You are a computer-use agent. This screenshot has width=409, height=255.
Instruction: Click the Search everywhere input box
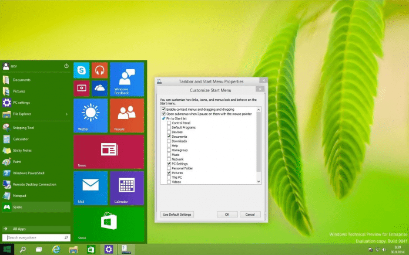(36, 237)
